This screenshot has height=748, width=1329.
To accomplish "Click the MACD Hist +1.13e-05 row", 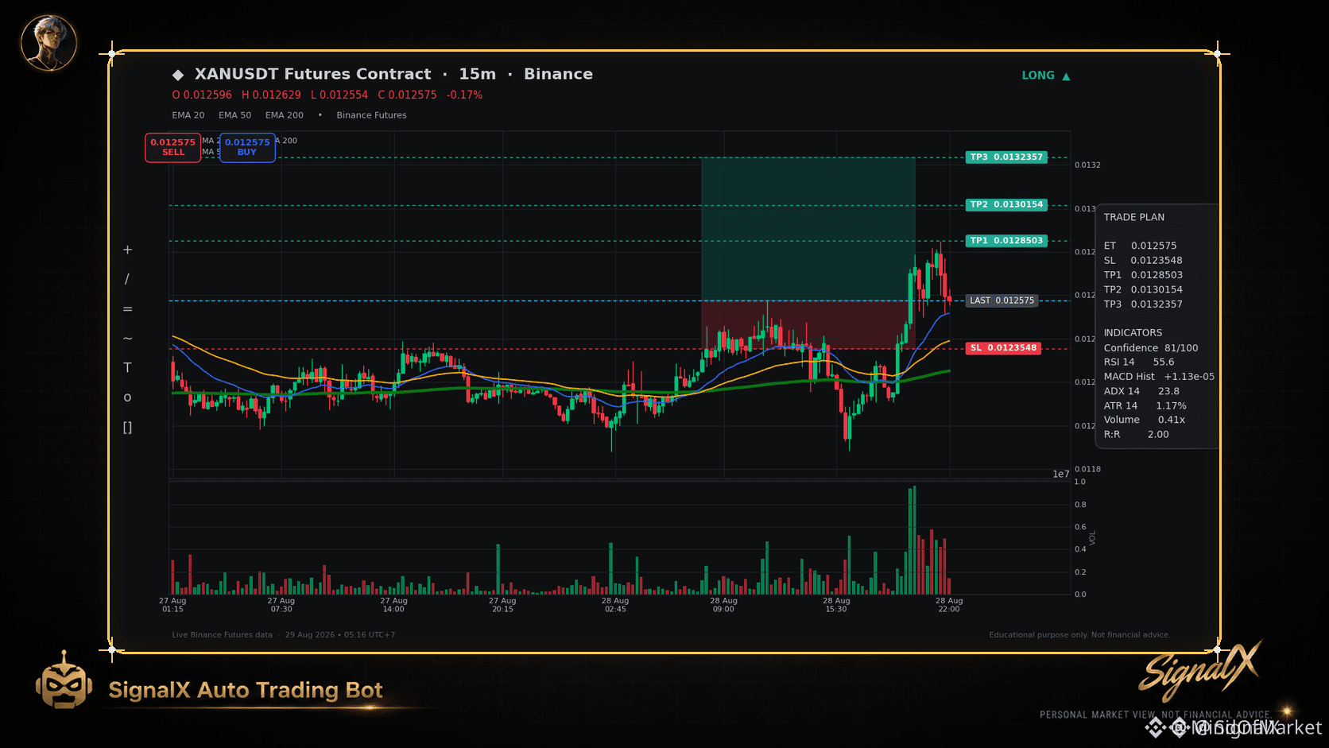I will [x=1159, y=377].
